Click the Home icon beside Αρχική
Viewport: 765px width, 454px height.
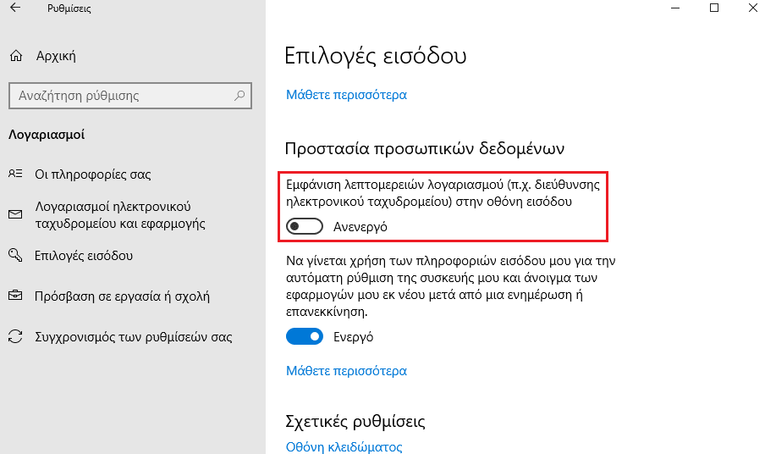pyautogui.click(x=15, y=57)
